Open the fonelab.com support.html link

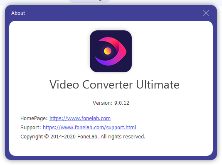tap(89, 127)
